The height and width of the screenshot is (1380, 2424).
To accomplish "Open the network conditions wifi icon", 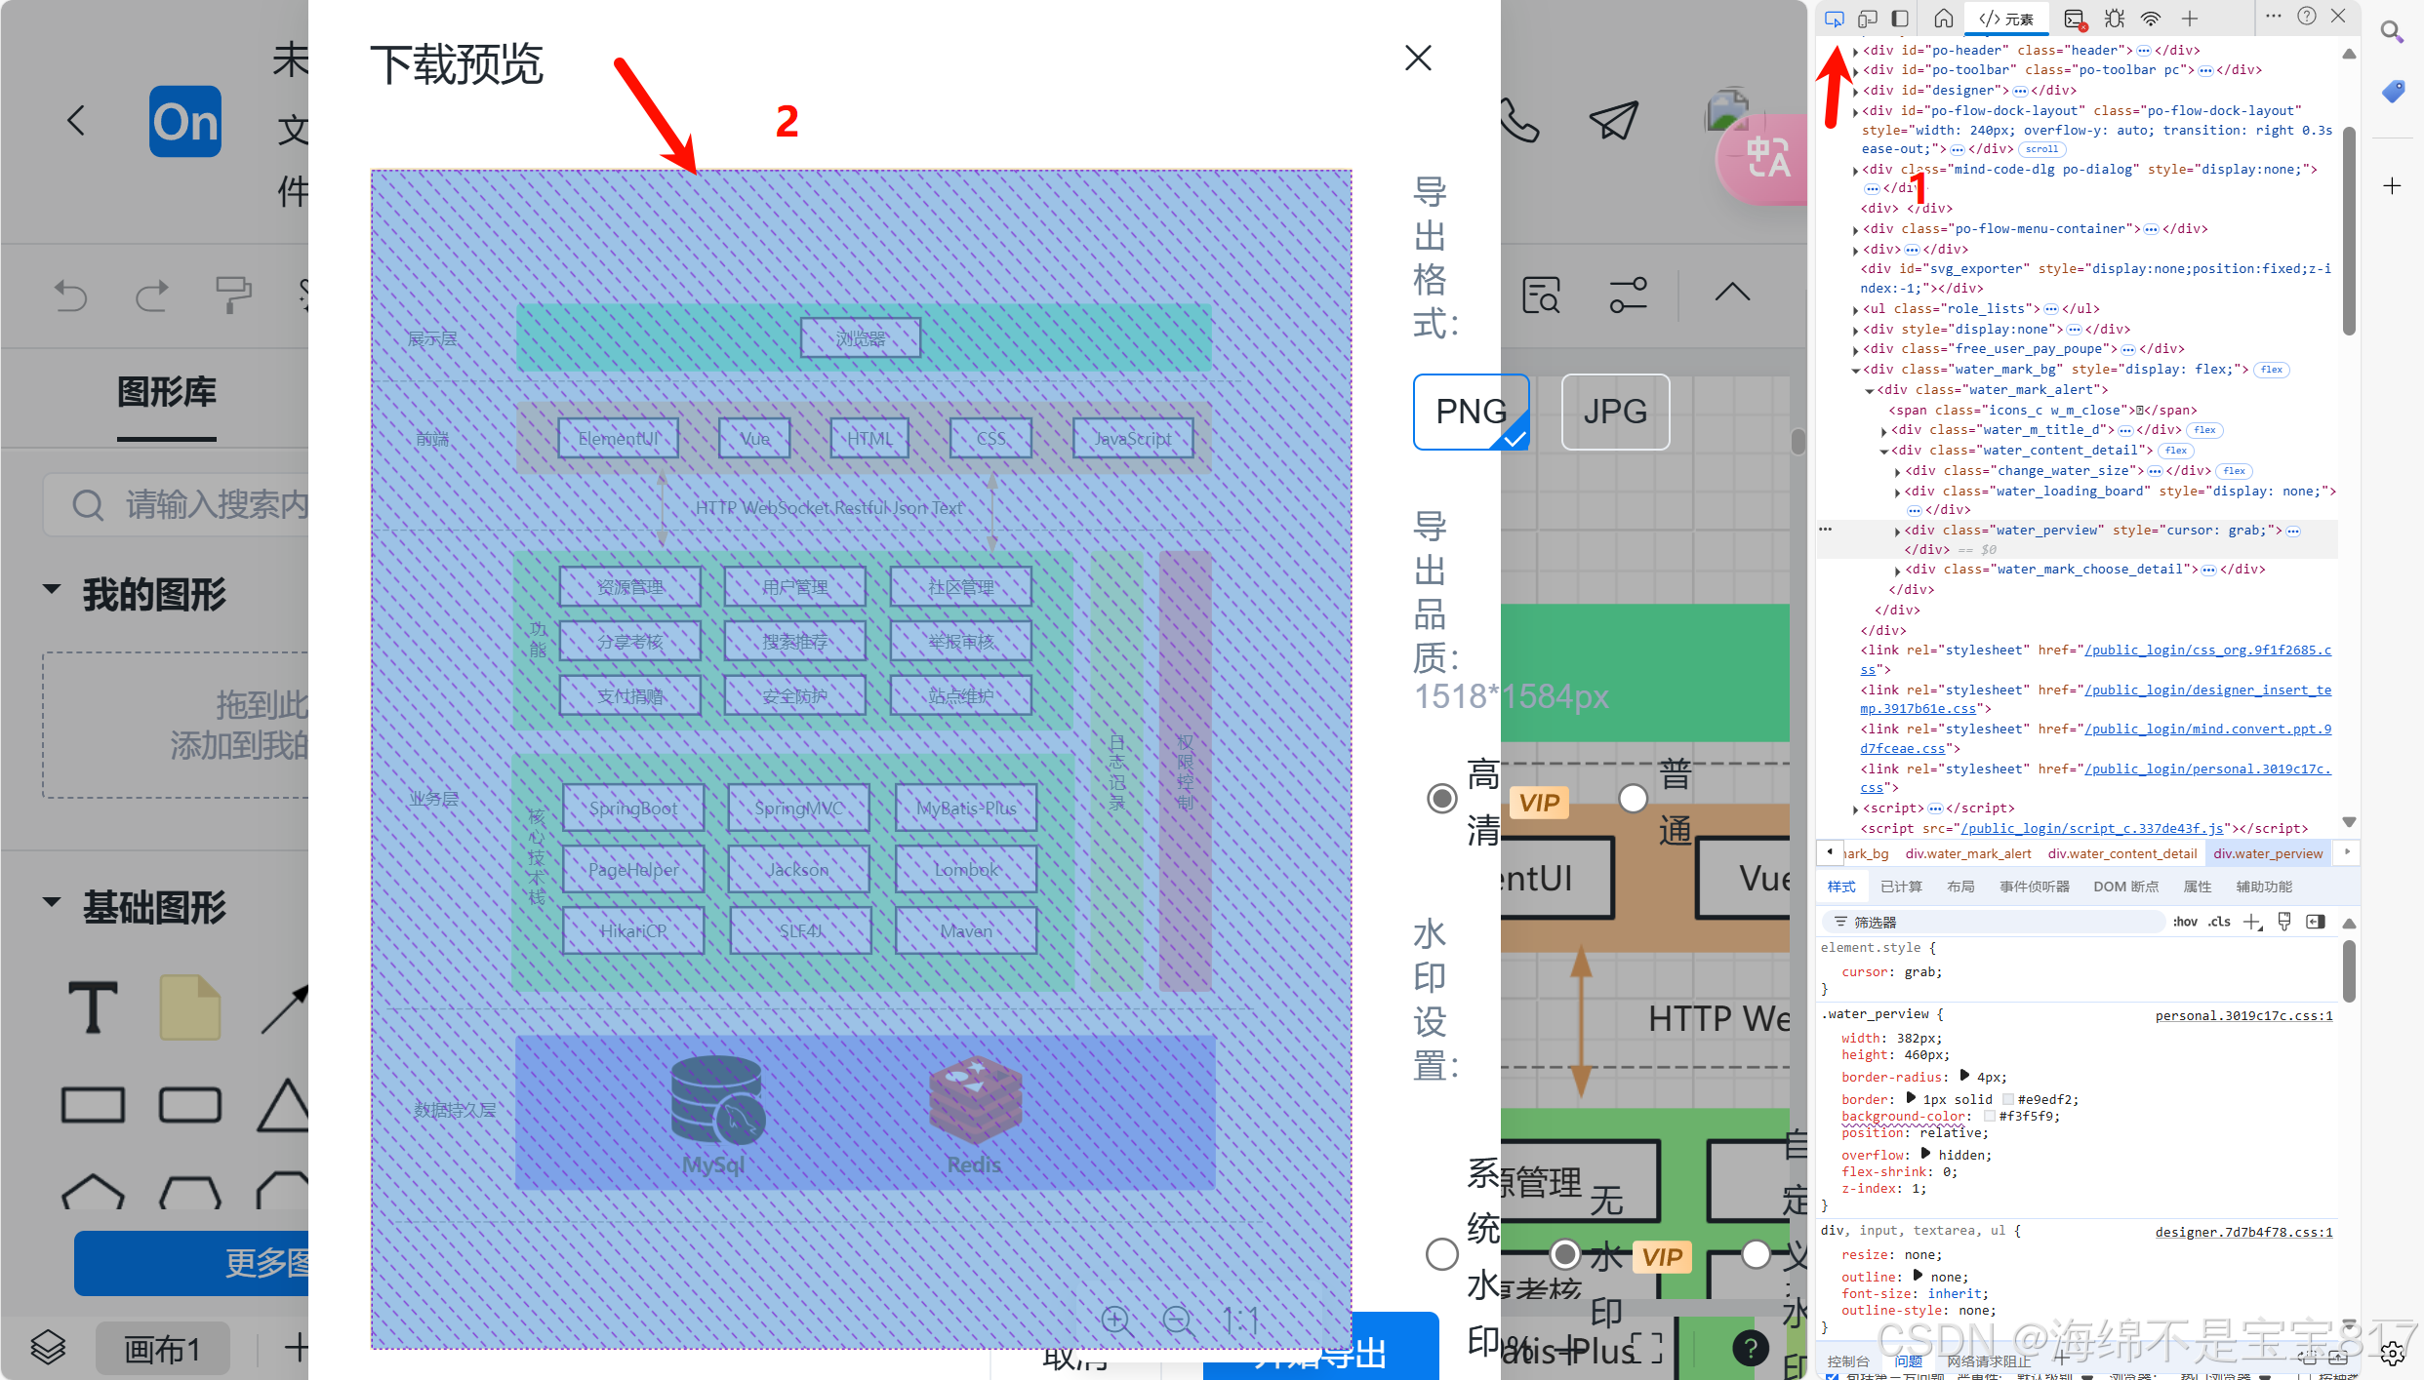I will (2151, 19).
